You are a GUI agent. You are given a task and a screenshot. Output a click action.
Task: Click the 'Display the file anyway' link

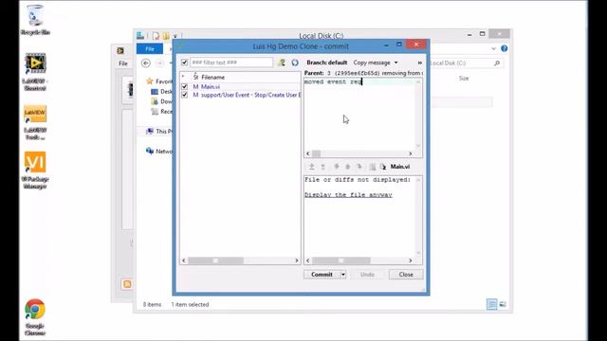[348, 195]
